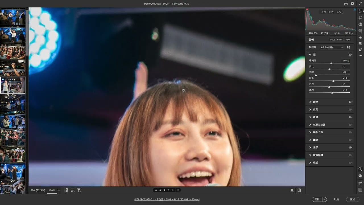This screenshot has width=364, height=205.
Task: Switch to single view mode icon
Action: tap(292, 190)
